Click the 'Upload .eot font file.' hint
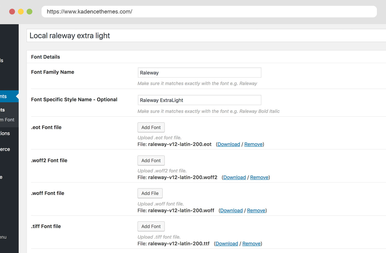The height and width of the screenshot is (253, 386). pyautogui.click(x=160, y=138)
